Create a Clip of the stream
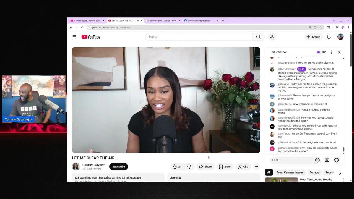 [243, 167]
